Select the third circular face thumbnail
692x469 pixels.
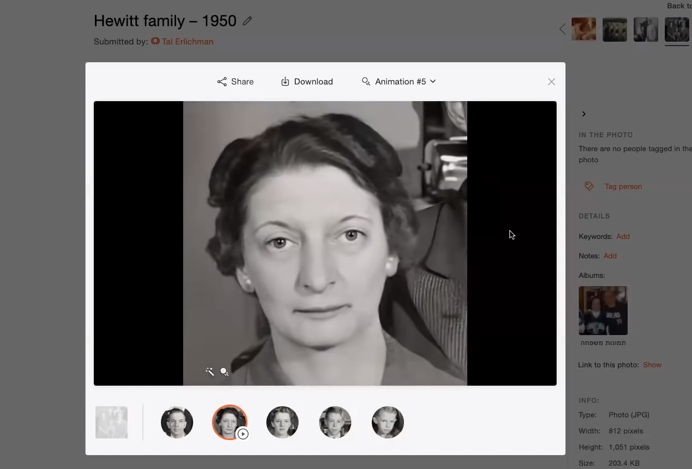tap(282, 422)
